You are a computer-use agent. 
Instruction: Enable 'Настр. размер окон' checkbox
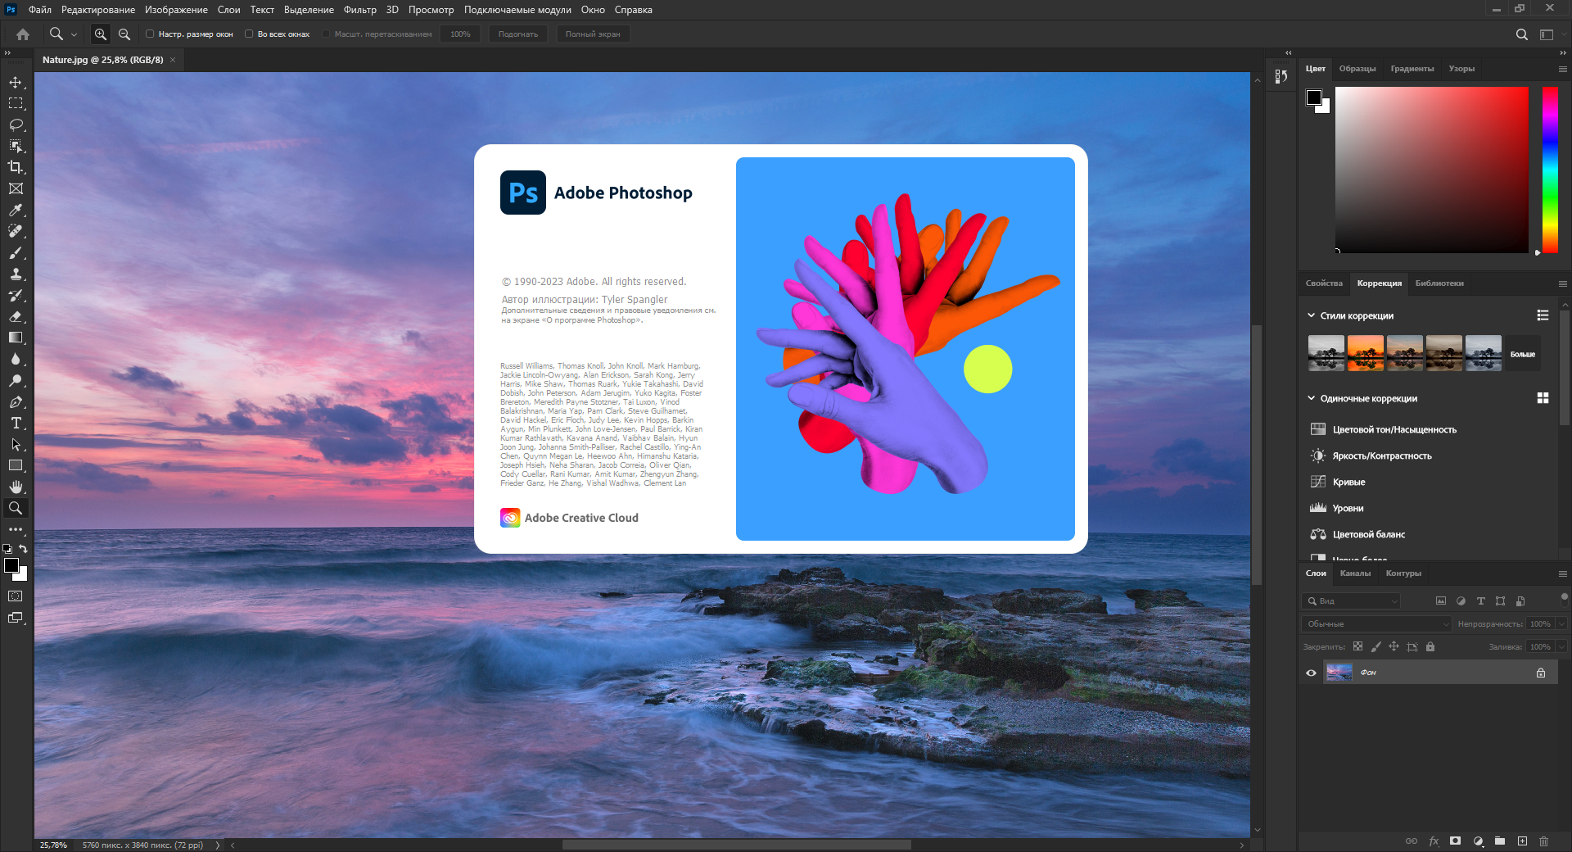[150, 34]
